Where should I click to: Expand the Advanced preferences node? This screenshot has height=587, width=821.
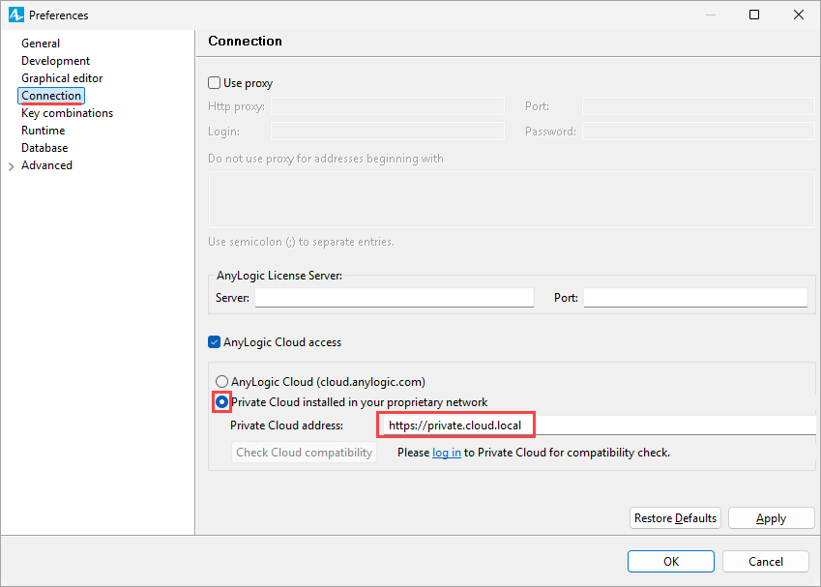[x=11, y=166]
